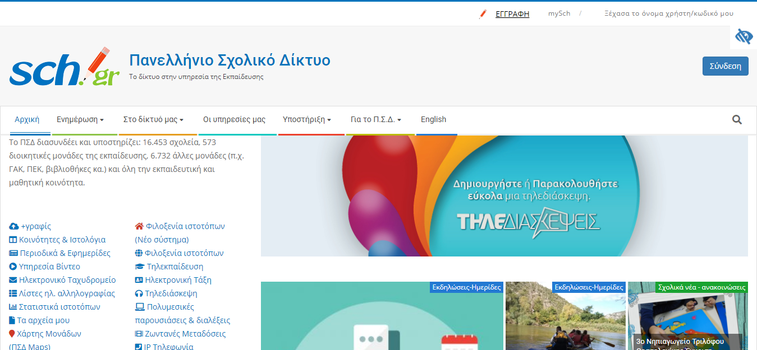
Task: Click the red house icon for Φιλοξενία ιστοτόπων
Action: pos(140,226)
